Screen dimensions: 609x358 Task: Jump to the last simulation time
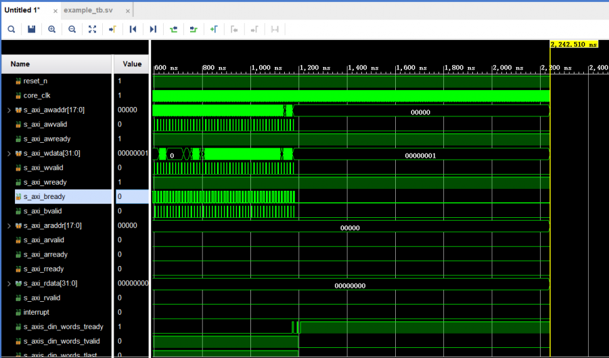(153, 29)
